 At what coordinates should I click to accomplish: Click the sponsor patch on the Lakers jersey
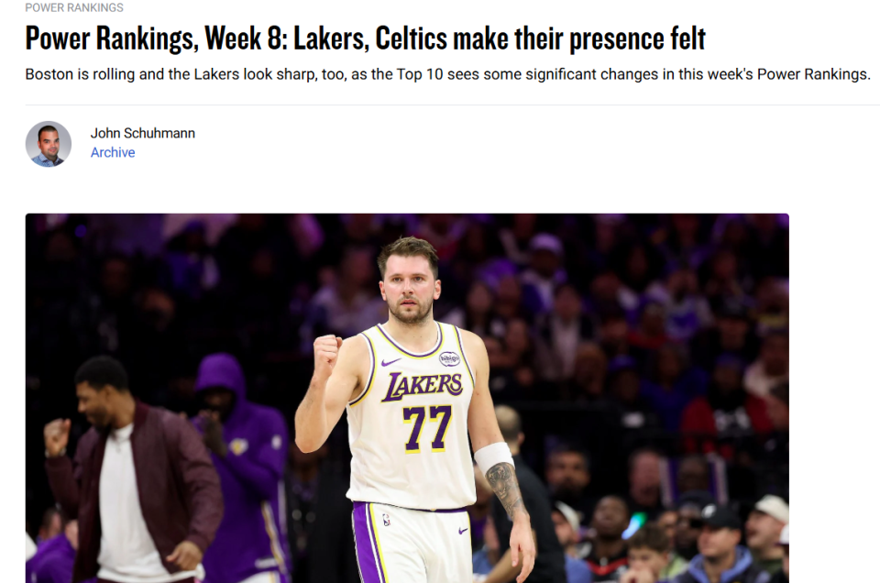pyautogui.click(x=449, y=358)
